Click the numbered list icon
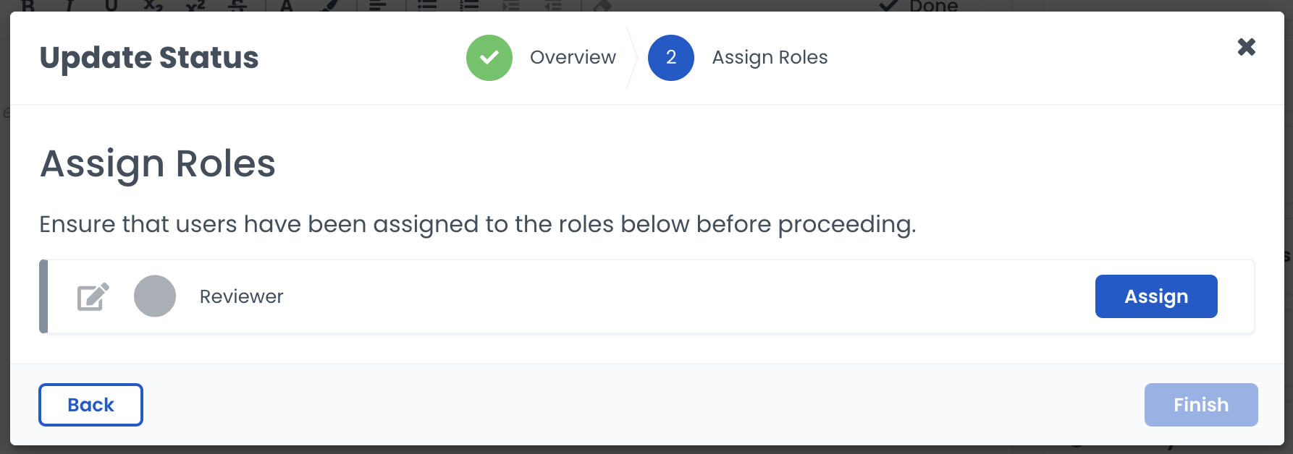Image resolution: width=1293 pixels, height=454 pixels. 469,6
